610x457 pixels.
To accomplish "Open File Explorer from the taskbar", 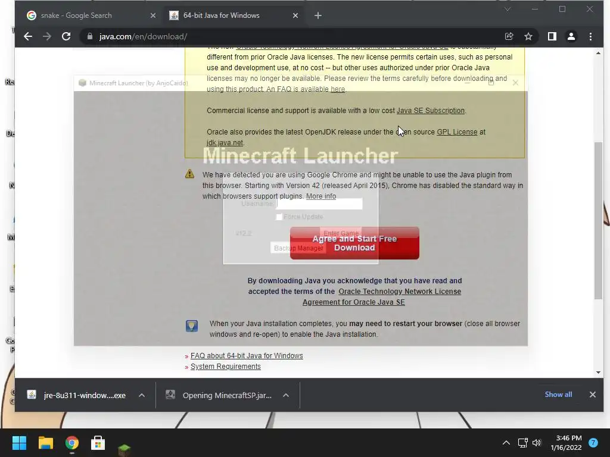I will pos(45,443).
